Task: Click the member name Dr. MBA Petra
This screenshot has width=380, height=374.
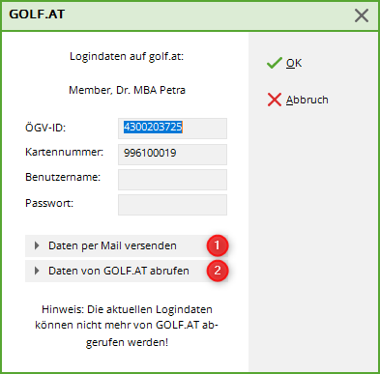Action: click(127, 90)
